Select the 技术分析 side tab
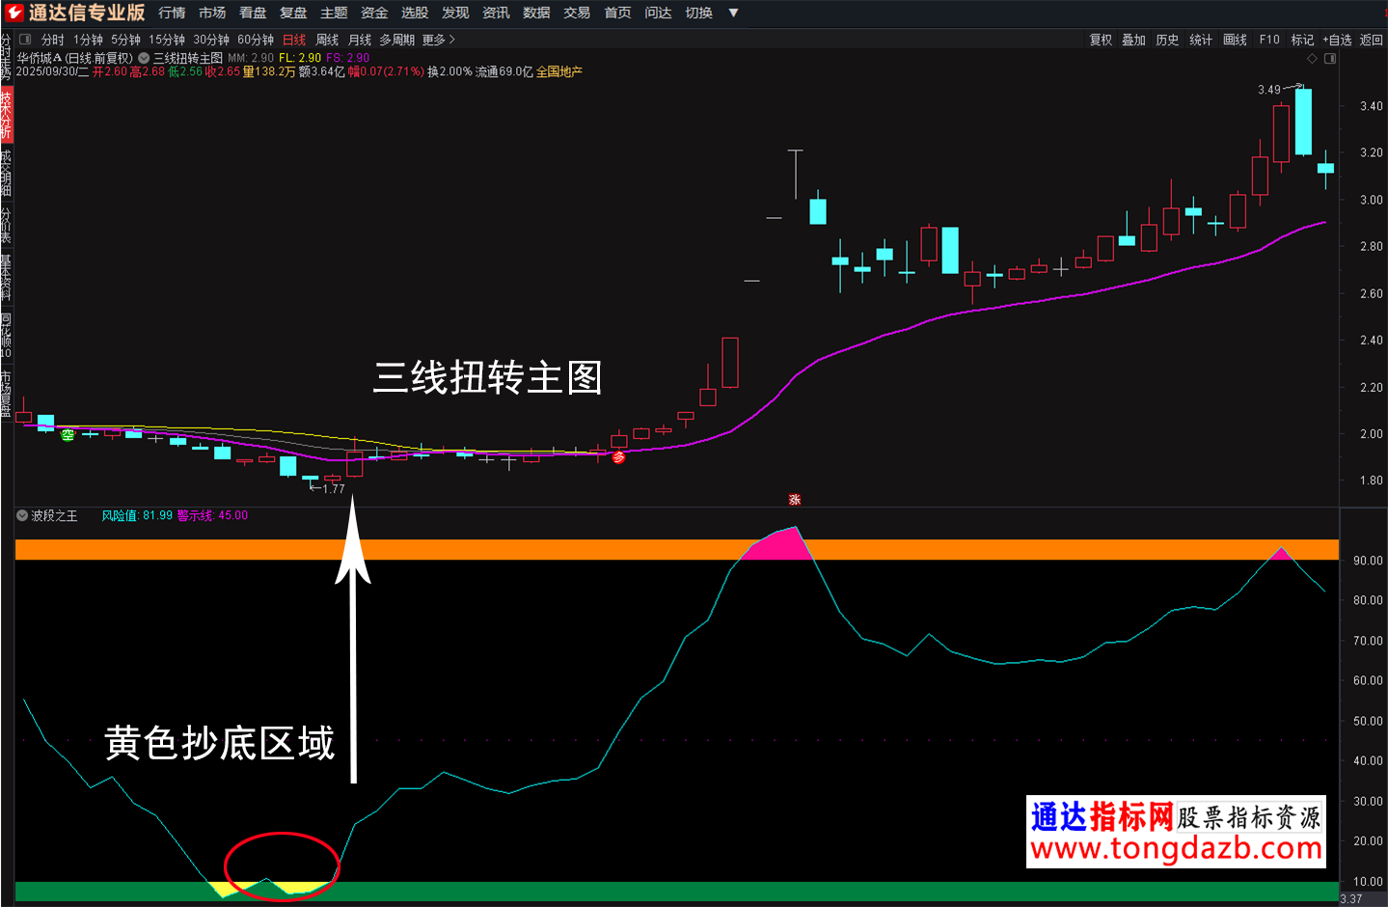Image resolution: width=1388 pixels, height=907 pixels. [x=6, y=115]
